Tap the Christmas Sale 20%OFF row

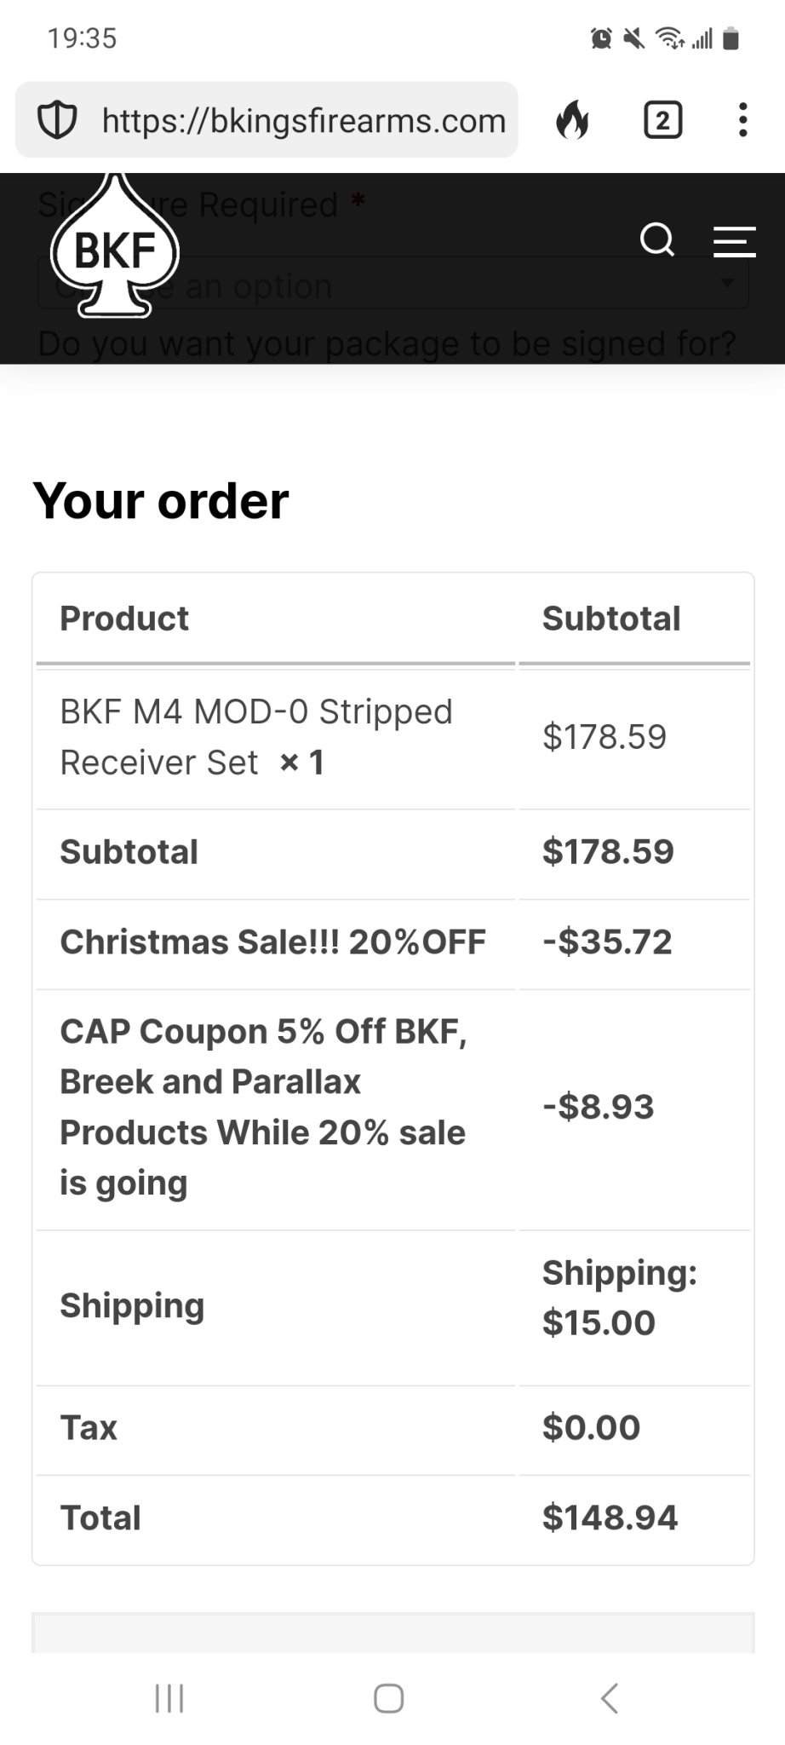tap(392, 942)
